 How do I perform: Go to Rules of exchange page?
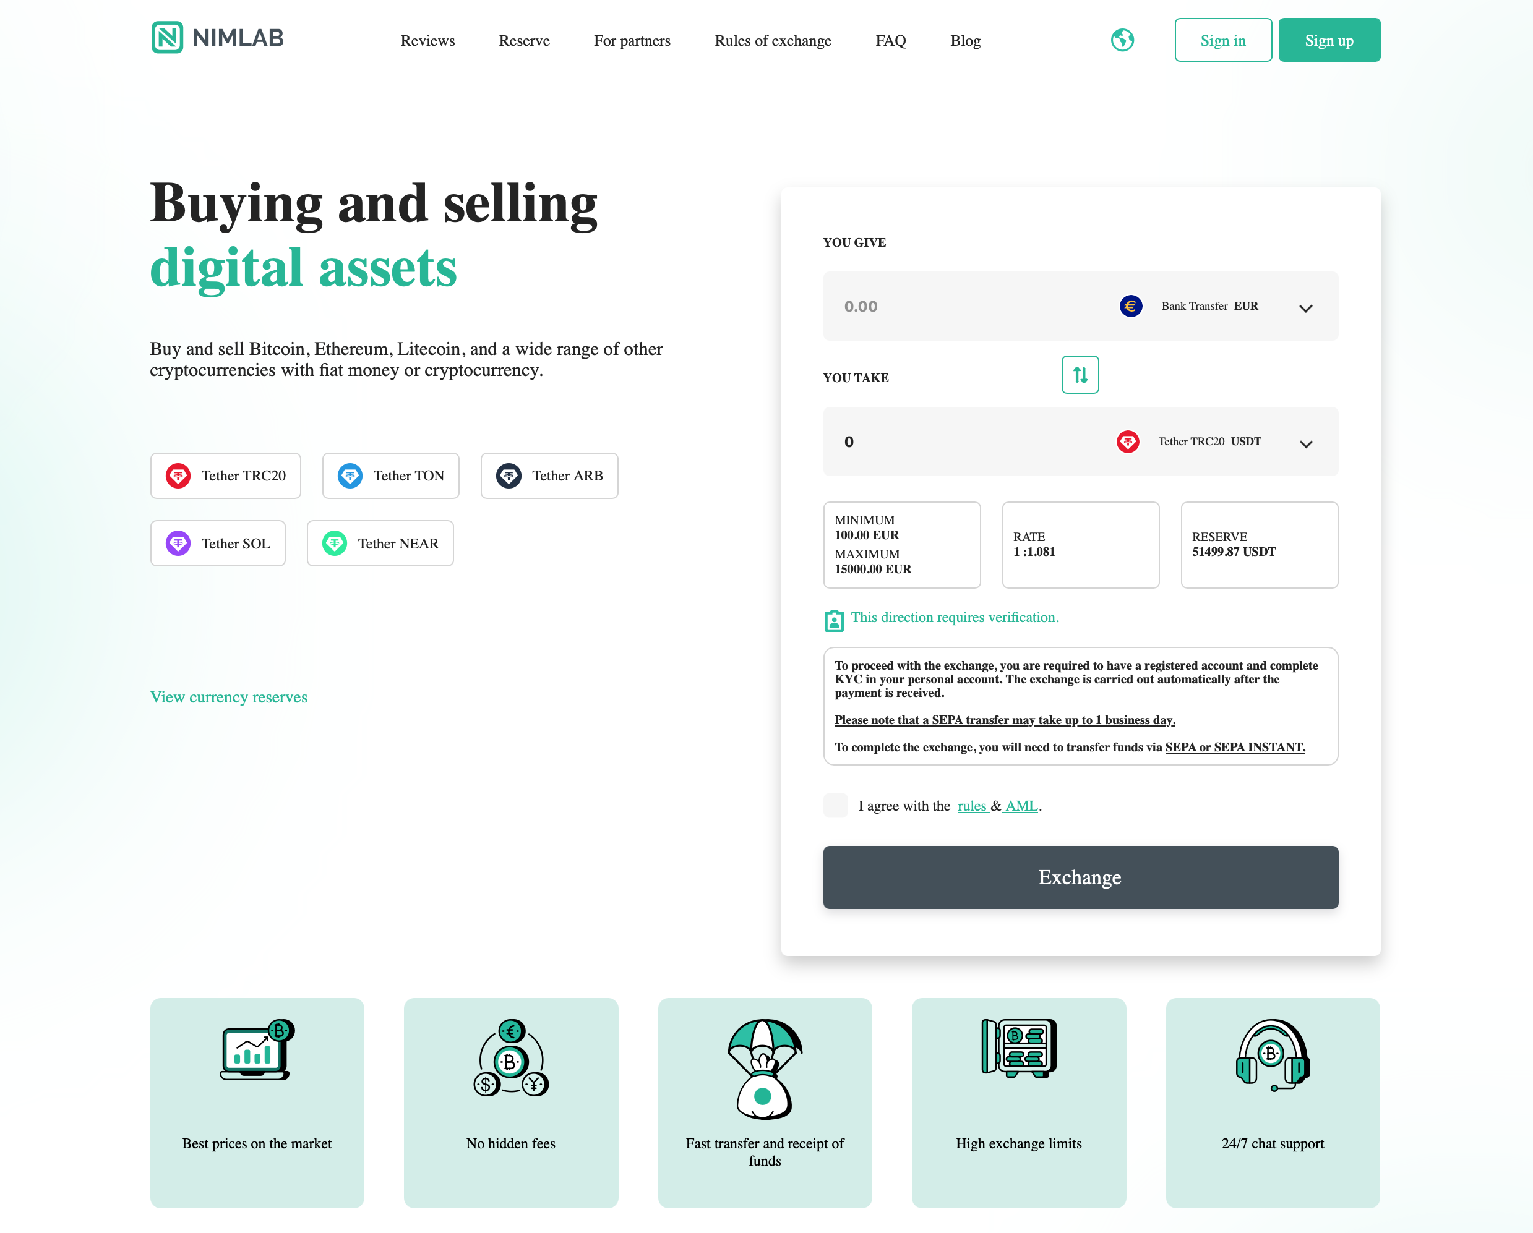coord(772,41)
